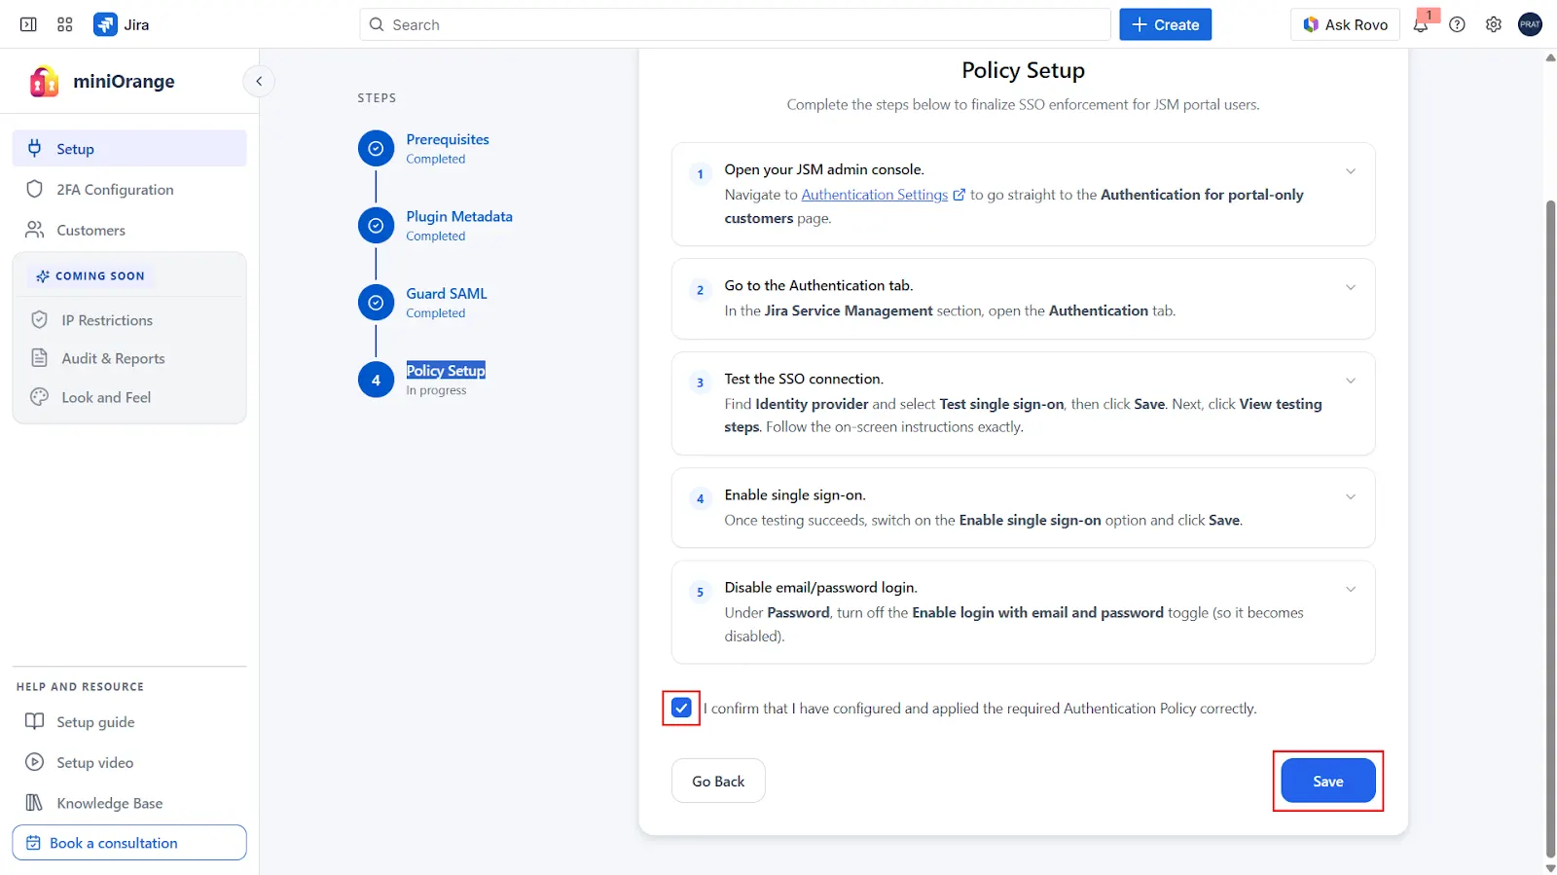
Task: Collapse step 2 Go to Authentication tab
Action: [1351, 287]
